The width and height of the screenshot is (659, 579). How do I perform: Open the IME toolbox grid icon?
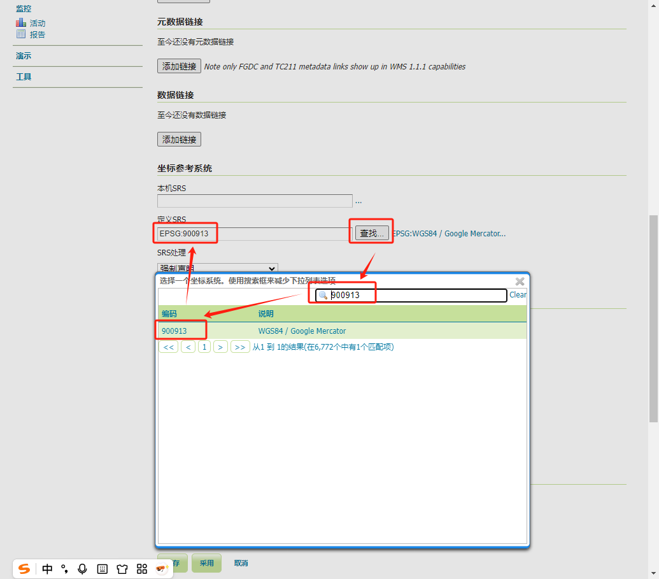[142, 569]
